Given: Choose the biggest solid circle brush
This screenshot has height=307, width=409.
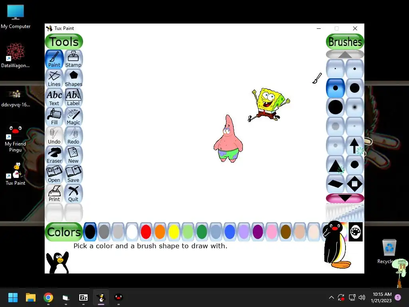Looking at the screenshot, I should [336, 107].
